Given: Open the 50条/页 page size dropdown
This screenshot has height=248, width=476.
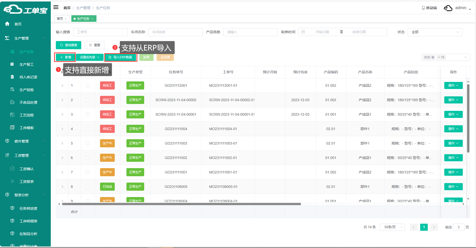Looking at the screenshot, I should pyautogui.click(x=392, y=227).
